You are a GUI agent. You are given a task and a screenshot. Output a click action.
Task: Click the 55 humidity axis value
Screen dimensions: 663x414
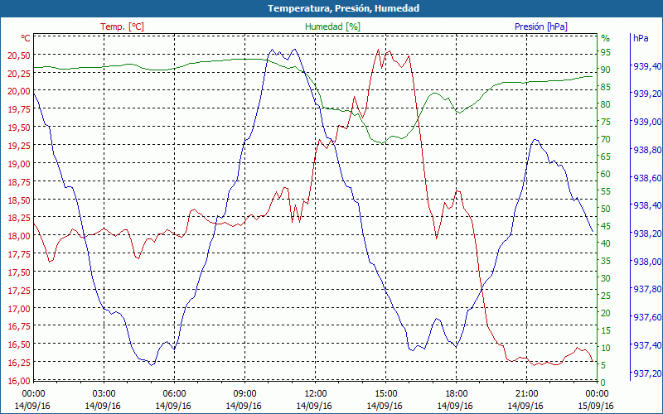click(606, 191)
